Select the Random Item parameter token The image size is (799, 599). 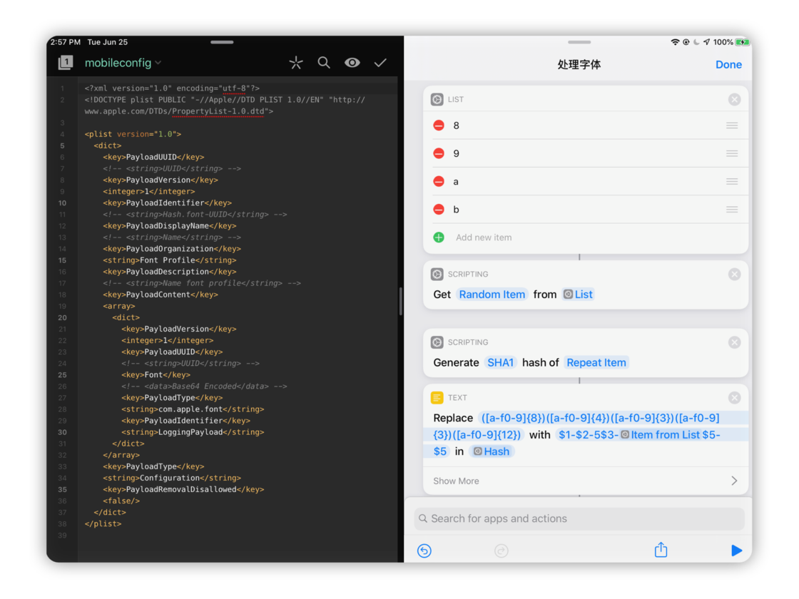[492, 295]
